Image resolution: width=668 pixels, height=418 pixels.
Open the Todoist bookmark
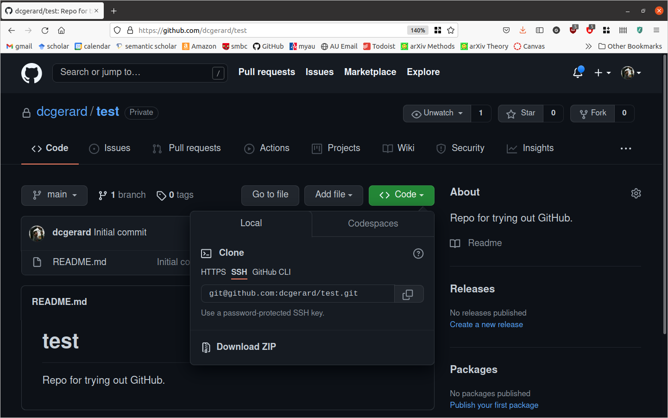tap(379, 46)
